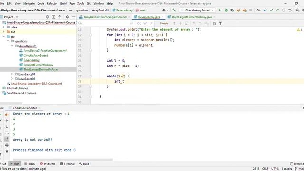
Task: Open SmallestElementInArray class in tree
Action: pos(38,65)
